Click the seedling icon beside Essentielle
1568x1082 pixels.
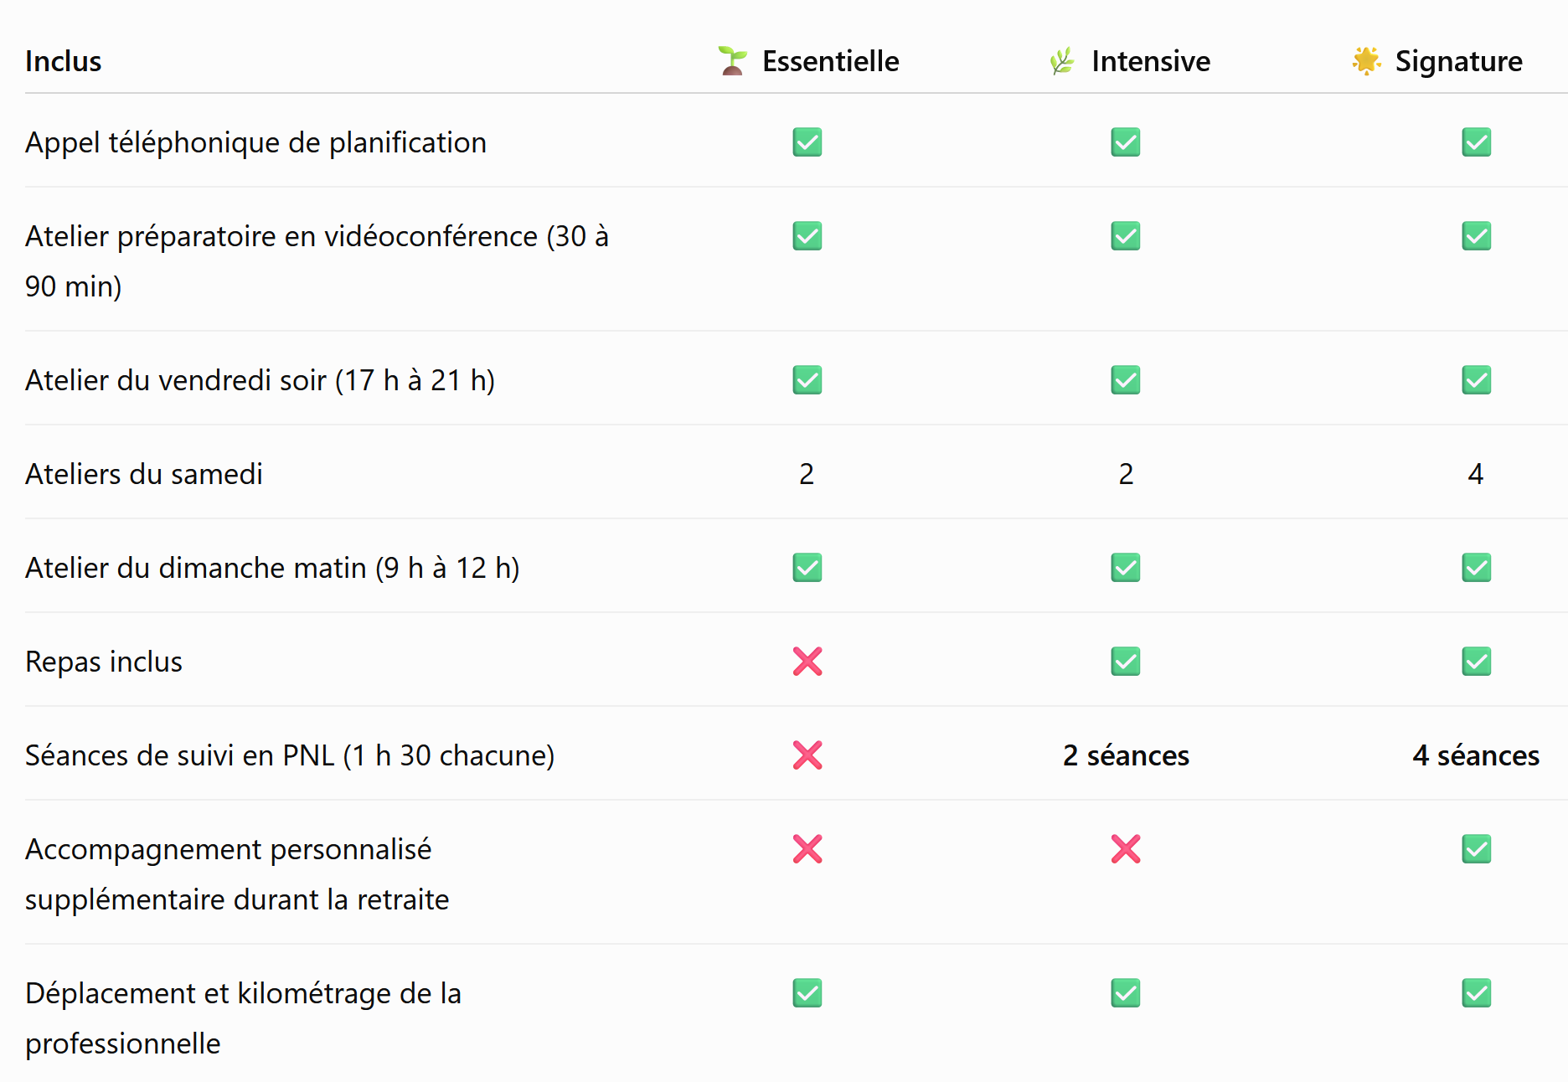pyautogui.click(x=733, y=61)
